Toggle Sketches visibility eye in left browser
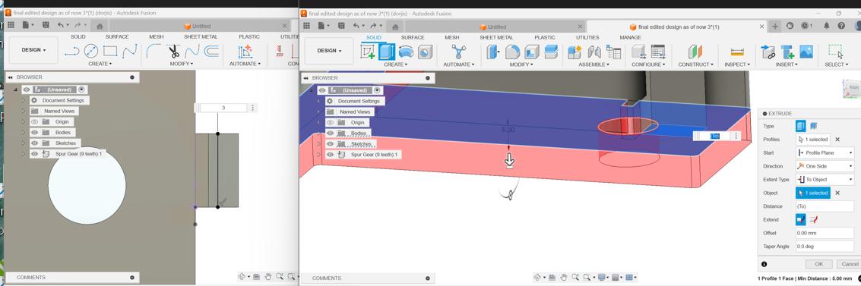Viewport: 861px width, 286px height. point(35,143)
